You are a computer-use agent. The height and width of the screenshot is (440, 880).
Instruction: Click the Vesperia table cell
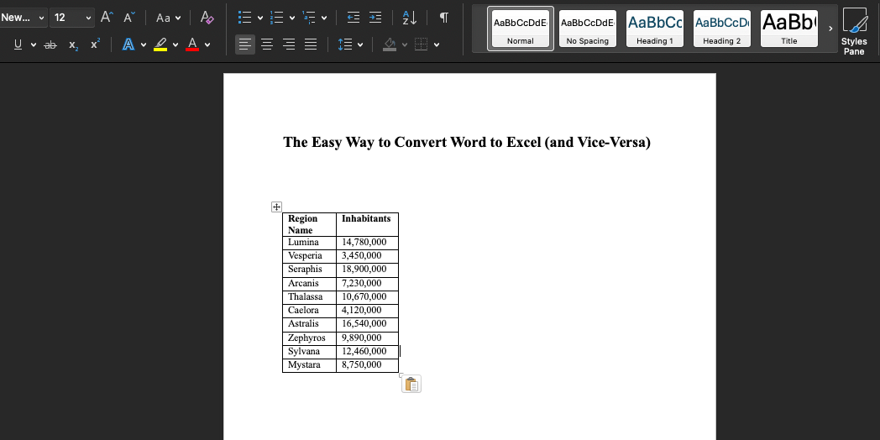[309, 256]
